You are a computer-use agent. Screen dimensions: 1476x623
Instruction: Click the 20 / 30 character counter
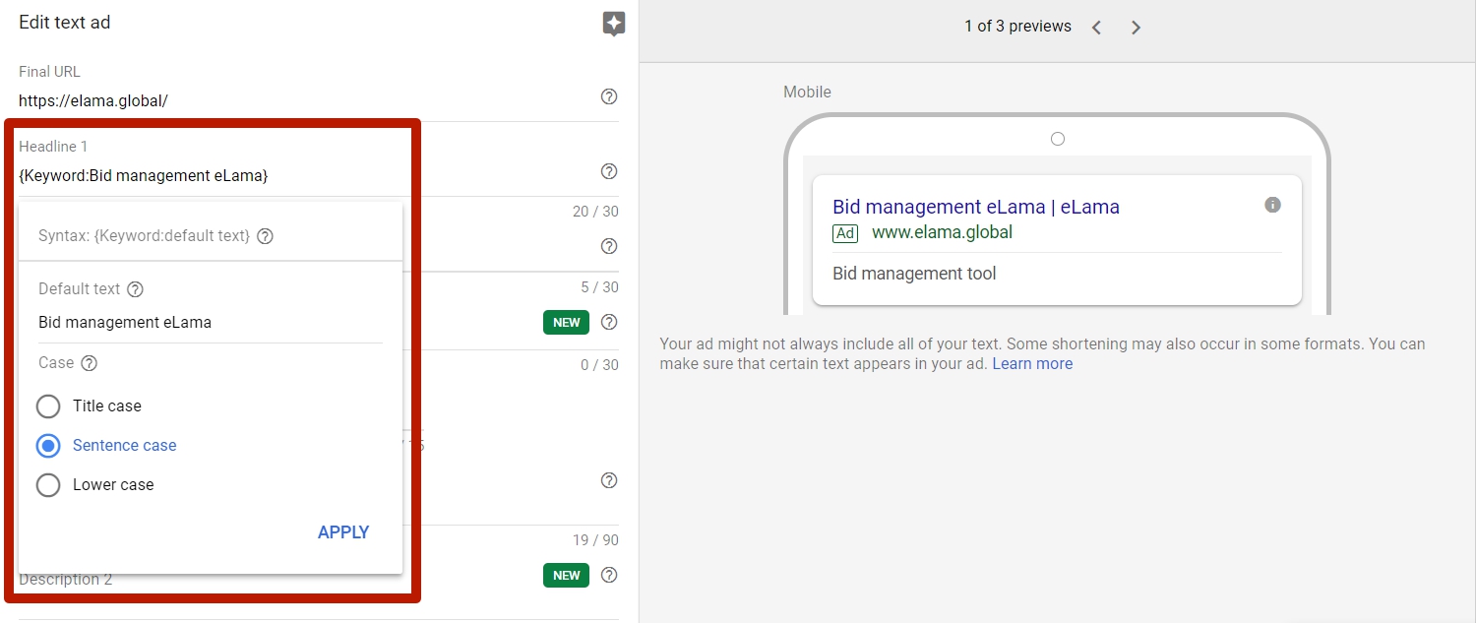(x=595, y=212)
